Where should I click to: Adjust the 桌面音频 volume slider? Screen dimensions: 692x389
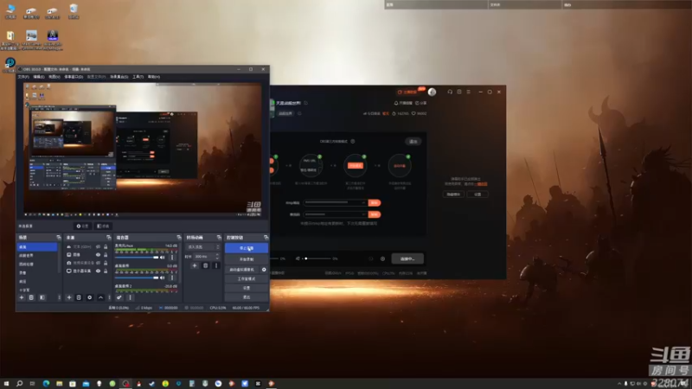(137, 277)
